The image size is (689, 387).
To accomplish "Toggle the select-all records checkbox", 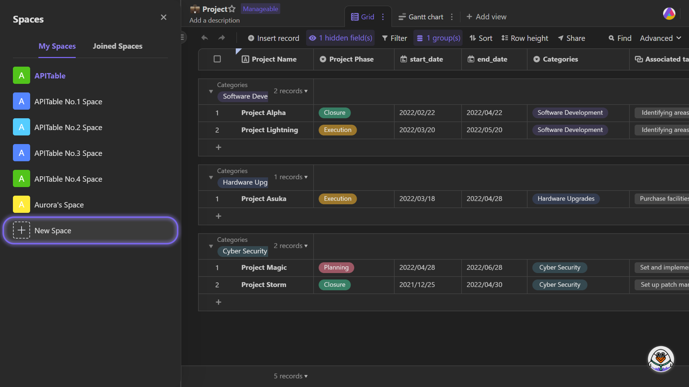I will [217, 59].
